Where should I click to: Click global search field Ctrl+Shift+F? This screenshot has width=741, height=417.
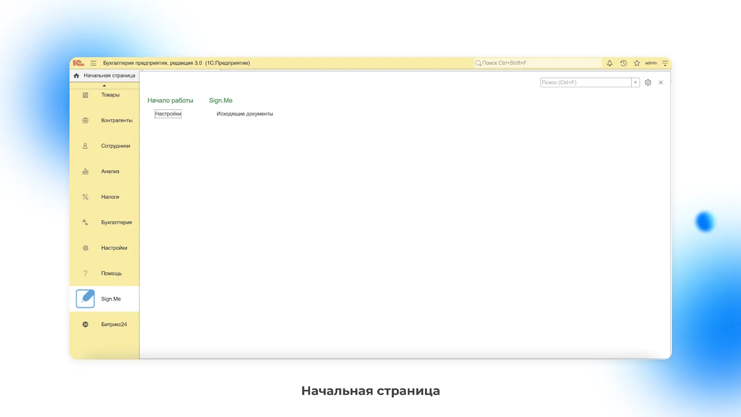pyautogui.click(x=537, y=63)
